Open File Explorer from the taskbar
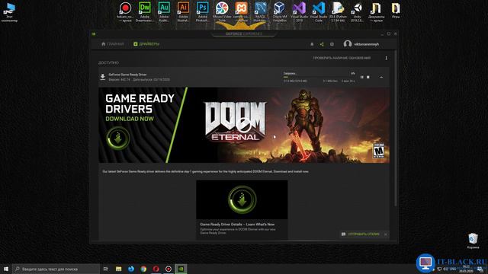The height and width of the screenshot is (274, 488). coord(119,269)
